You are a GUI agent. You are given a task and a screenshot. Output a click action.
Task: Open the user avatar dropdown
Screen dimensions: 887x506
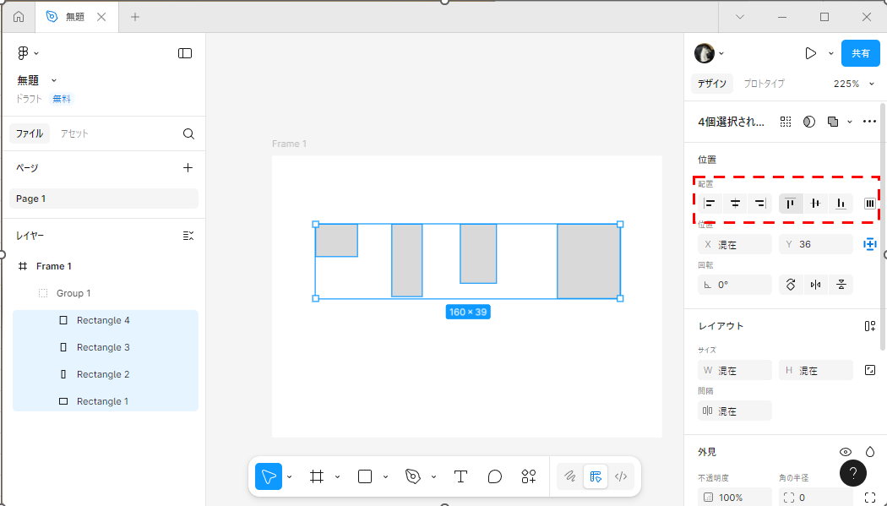[x=721, y=54]
